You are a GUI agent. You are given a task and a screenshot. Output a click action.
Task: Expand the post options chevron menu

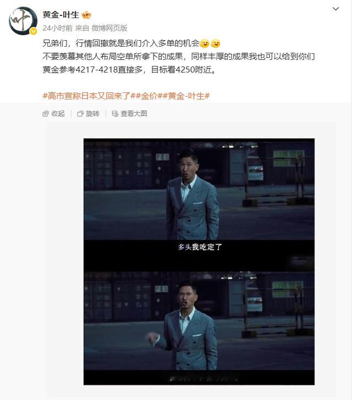[335, 9]
